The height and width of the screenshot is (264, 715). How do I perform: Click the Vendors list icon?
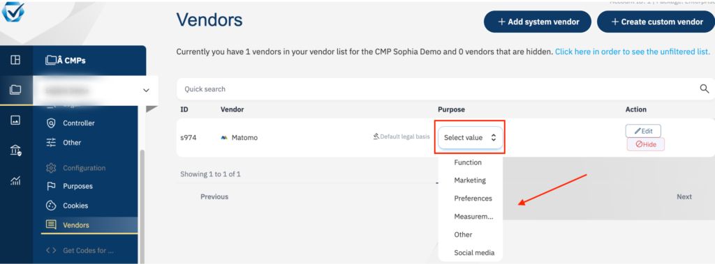(51, 225)
